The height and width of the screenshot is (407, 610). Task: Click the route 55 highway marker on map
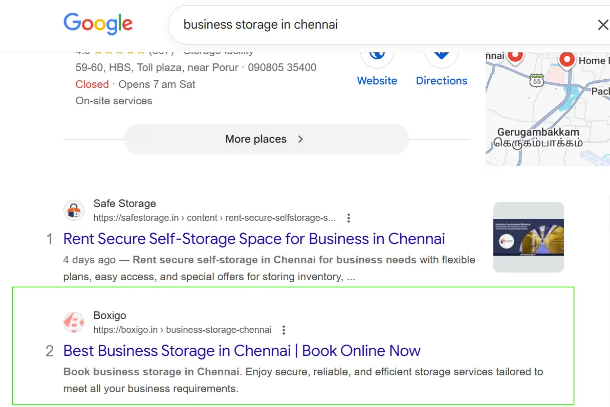[536, 81]
